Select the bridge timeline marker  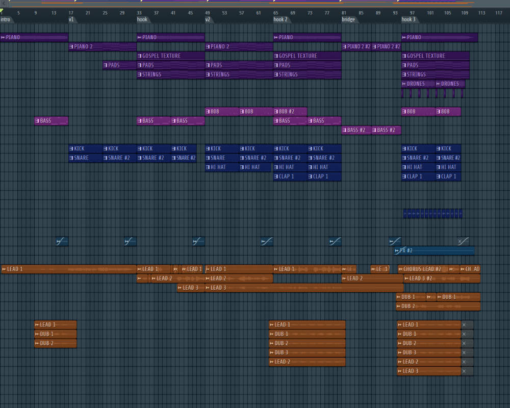348,19
